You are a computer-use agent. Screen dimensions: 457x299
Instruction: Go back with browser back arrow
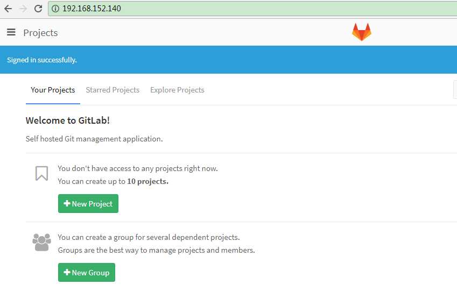[8, 9]
